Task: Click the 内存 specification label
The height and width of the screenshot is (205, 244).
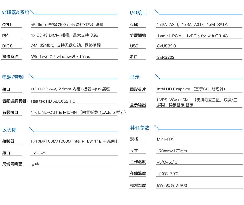Action: click(x=5, y=35)
